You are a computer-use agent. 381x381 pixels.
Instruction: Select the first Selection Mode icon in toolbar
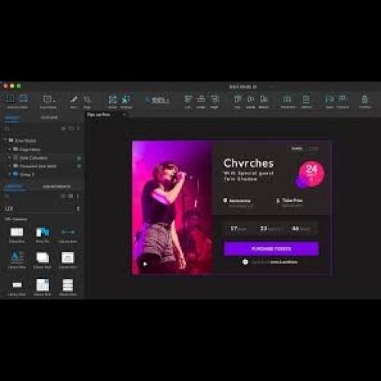[x=11, y=98]
